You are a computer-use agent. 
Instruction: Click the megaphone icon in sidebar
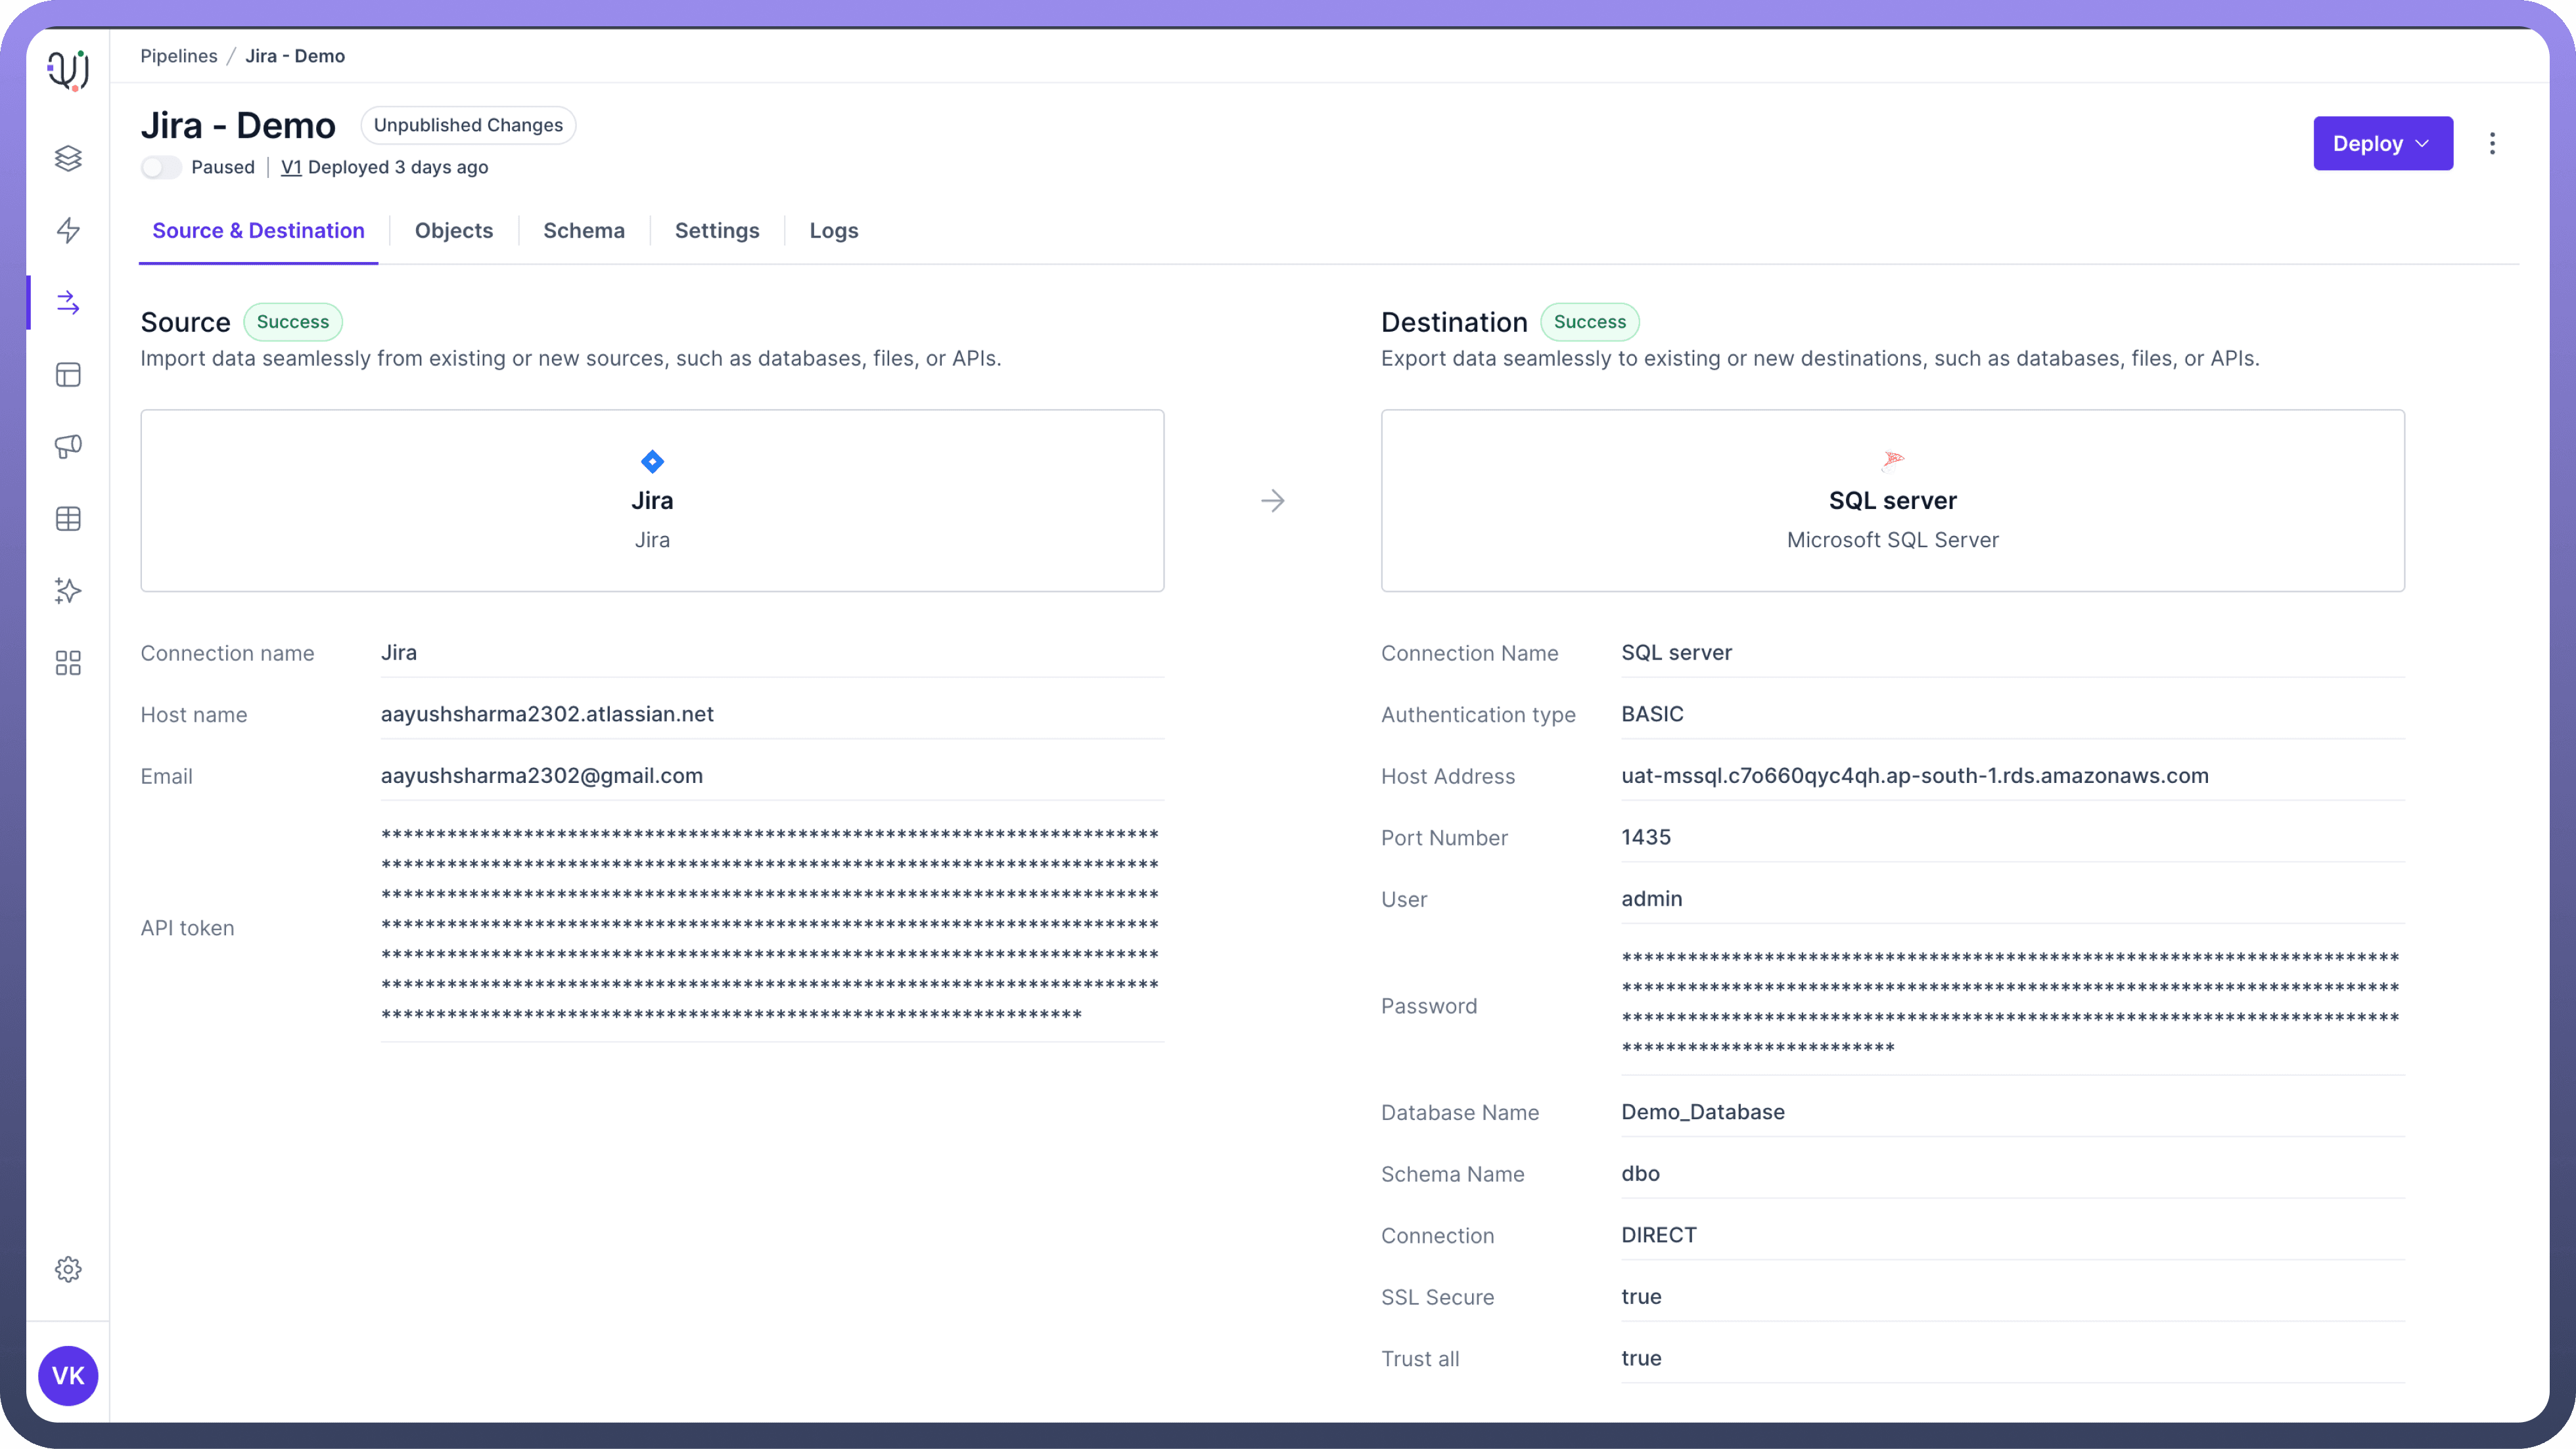click(x=68, y=446)
